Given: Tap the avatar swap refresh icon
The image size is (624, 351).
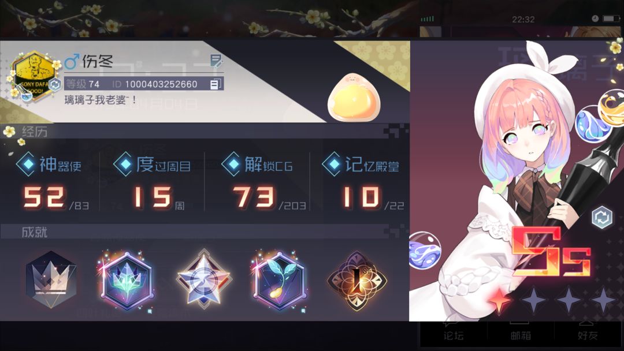Looking at the screenshot, I should point(54,84).
